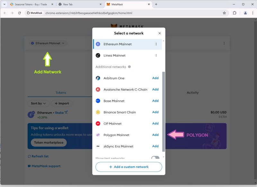
Task: Bookmark this page with star icon
Action: 224,13
